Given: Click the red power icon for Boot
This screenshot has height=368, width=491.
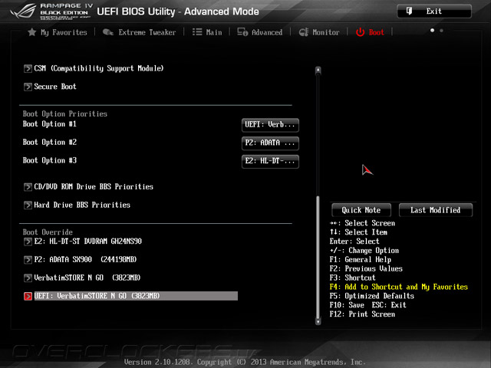Looking at the screenshot, I should (360, 32).
